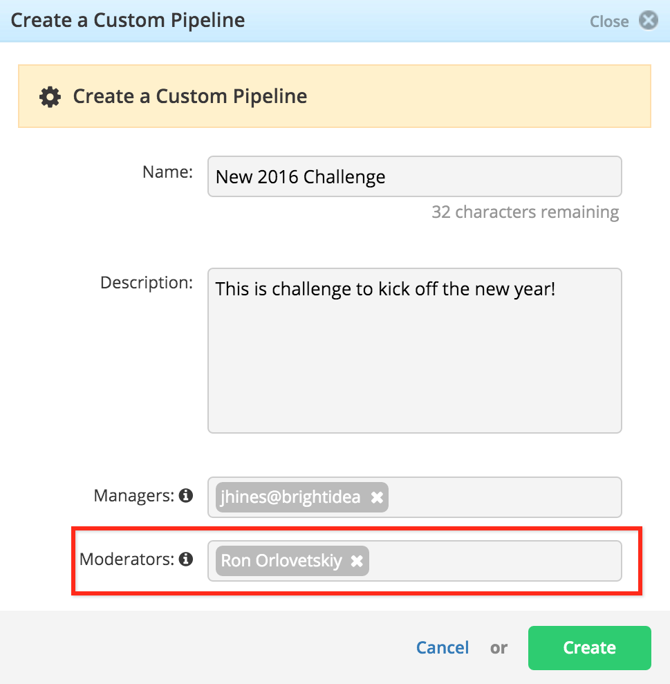670x684 pixels.
Task: Click the Description: label
Action: pyautogui.click(x=147, y=283)
